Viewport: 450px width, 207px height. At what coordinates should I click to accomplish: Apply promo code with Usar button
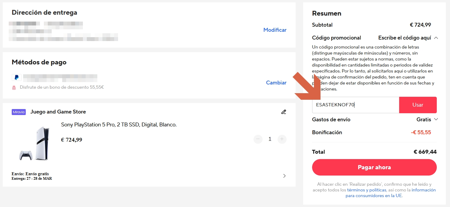pos(418,105)
